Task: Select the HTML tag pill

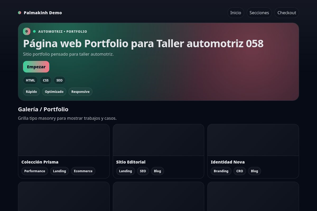Action: pyautogui.click(x=30, y=80)
